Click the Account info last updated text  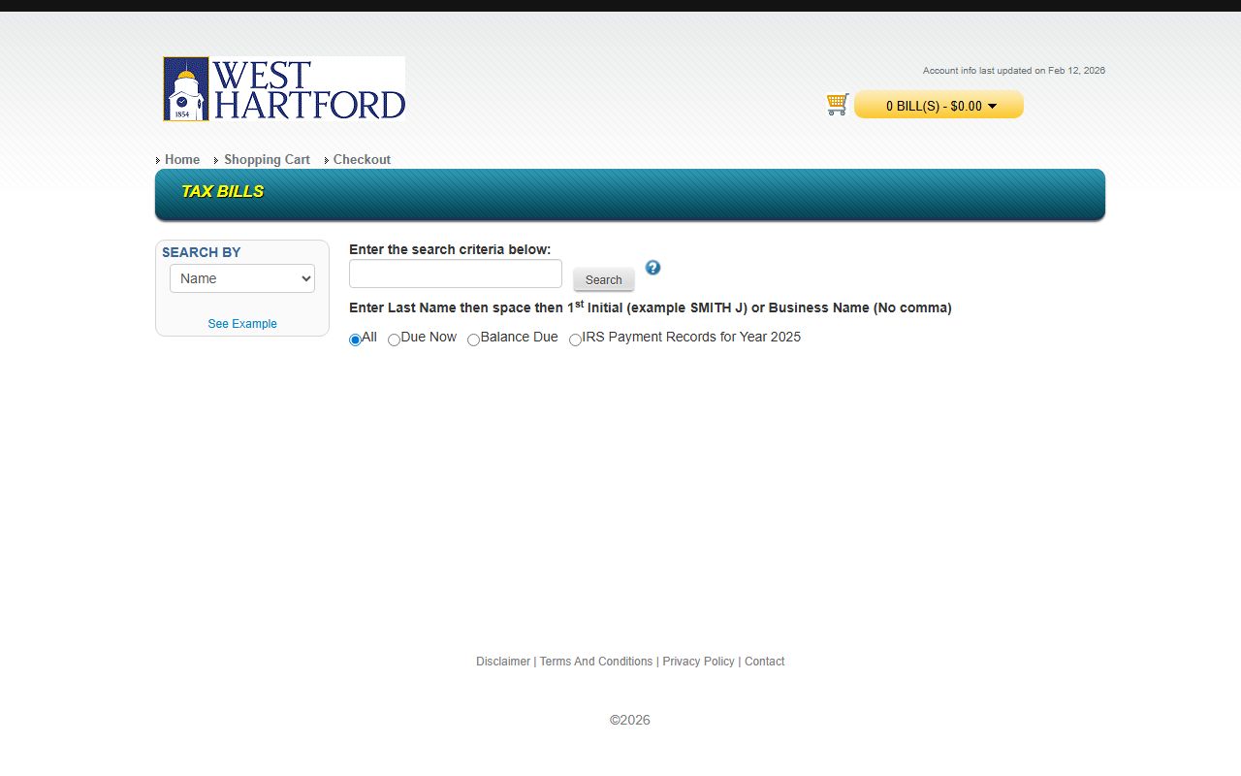tap(1013, 71)
